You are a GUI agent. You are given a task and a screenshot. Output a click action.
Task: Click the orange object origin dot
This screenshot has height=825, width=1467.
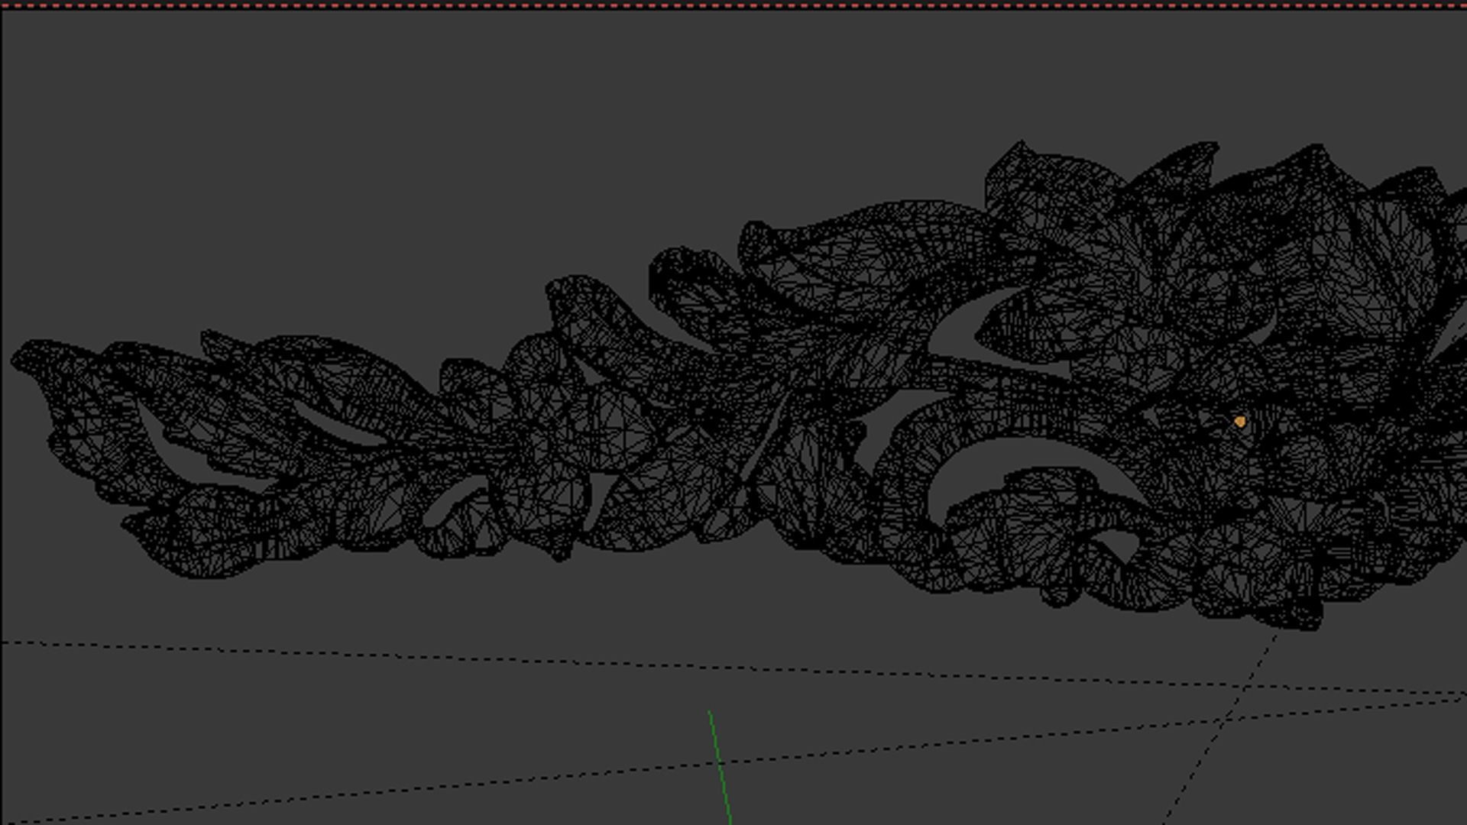(1239, 421)
